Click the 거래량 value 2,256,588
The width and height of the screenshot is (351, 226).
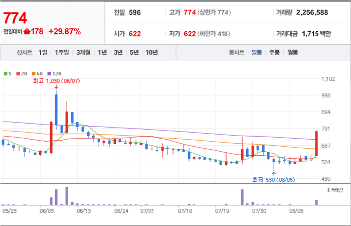pos(312,13)
